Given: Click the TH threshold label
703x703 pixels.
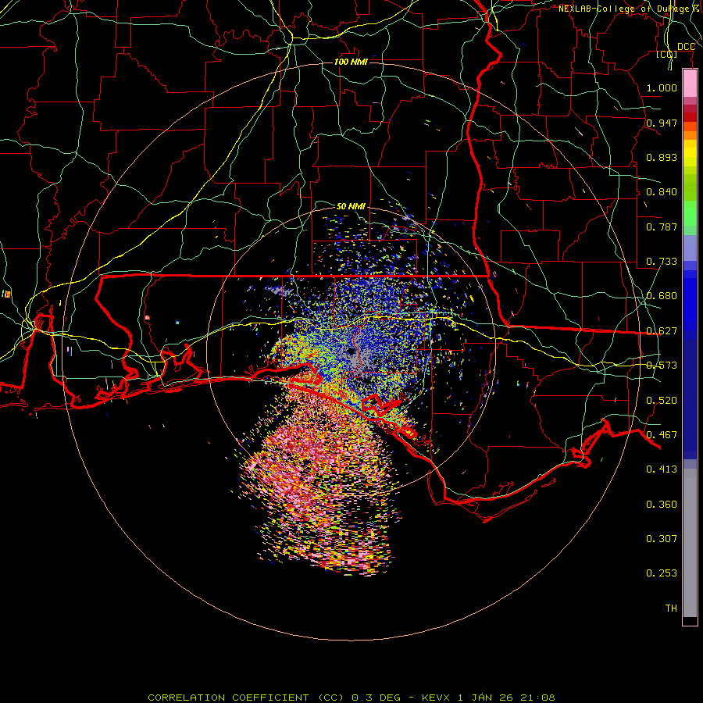Looking at the screenshot, I should [x=671, y=608].
